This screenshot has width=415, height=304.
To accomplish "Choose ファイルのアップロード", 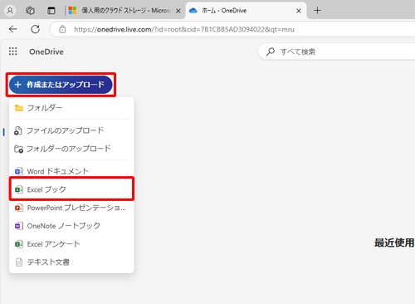I will [x=71, y=130].
